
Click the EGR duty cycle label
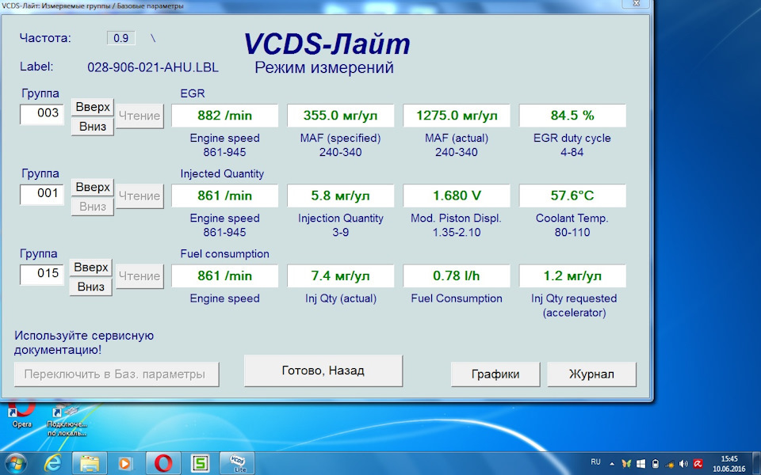[x=572, y=138]
